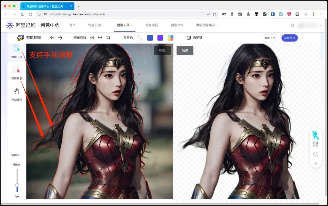Select the 去除背景 remove-background tool
This screenshot has height=206, width=328.
(16, 73)
